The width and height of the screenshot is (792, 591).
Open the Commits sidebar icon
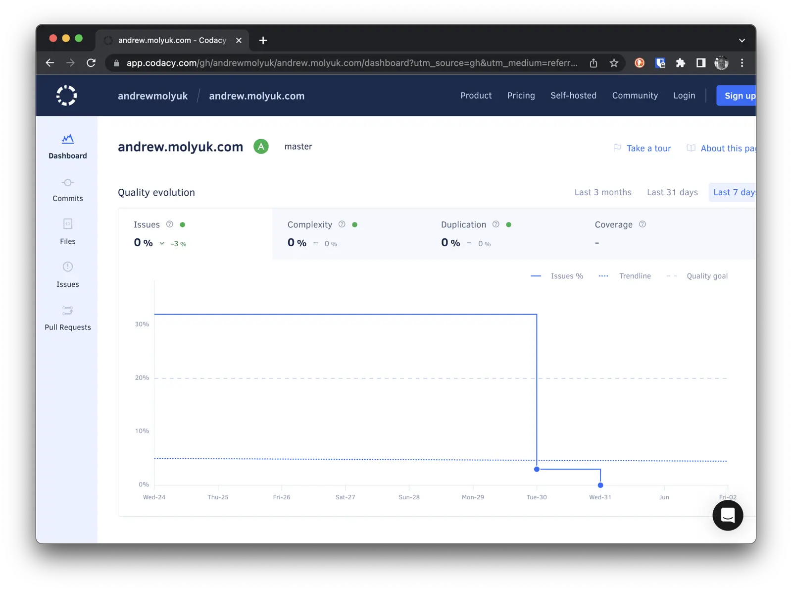click(x=68, y=183)
